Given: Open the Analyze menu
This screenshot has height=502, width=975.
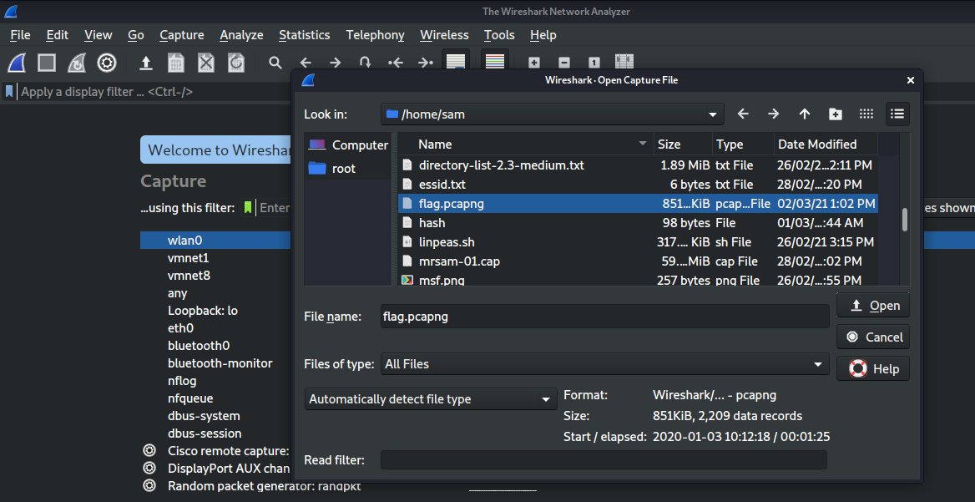Looking at the screenshot, I should [241, 35].
